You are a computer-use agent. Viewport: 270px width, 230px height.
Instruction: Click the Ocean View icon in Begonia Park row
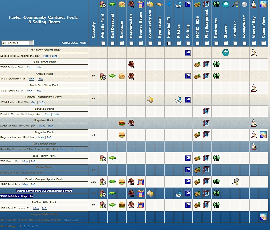[263, 134]
